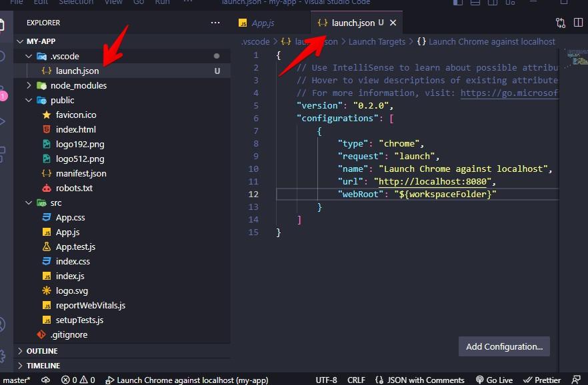The width and height of the screenshot is (588, 385).
Task: Expand the node_modules folder
Action: click(x=29, y=85)
